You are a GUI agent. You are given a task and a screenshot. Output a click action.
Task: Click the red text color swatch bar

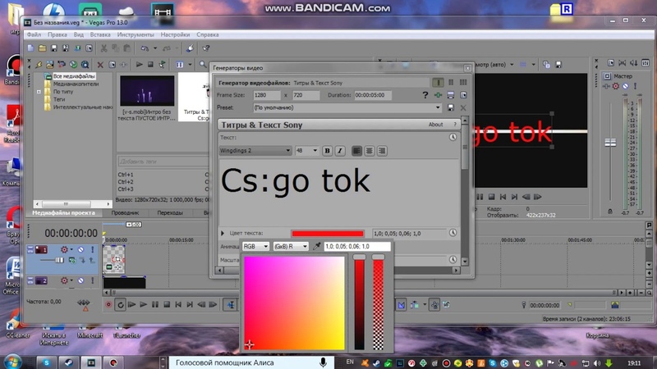click(x=328, y=234)
